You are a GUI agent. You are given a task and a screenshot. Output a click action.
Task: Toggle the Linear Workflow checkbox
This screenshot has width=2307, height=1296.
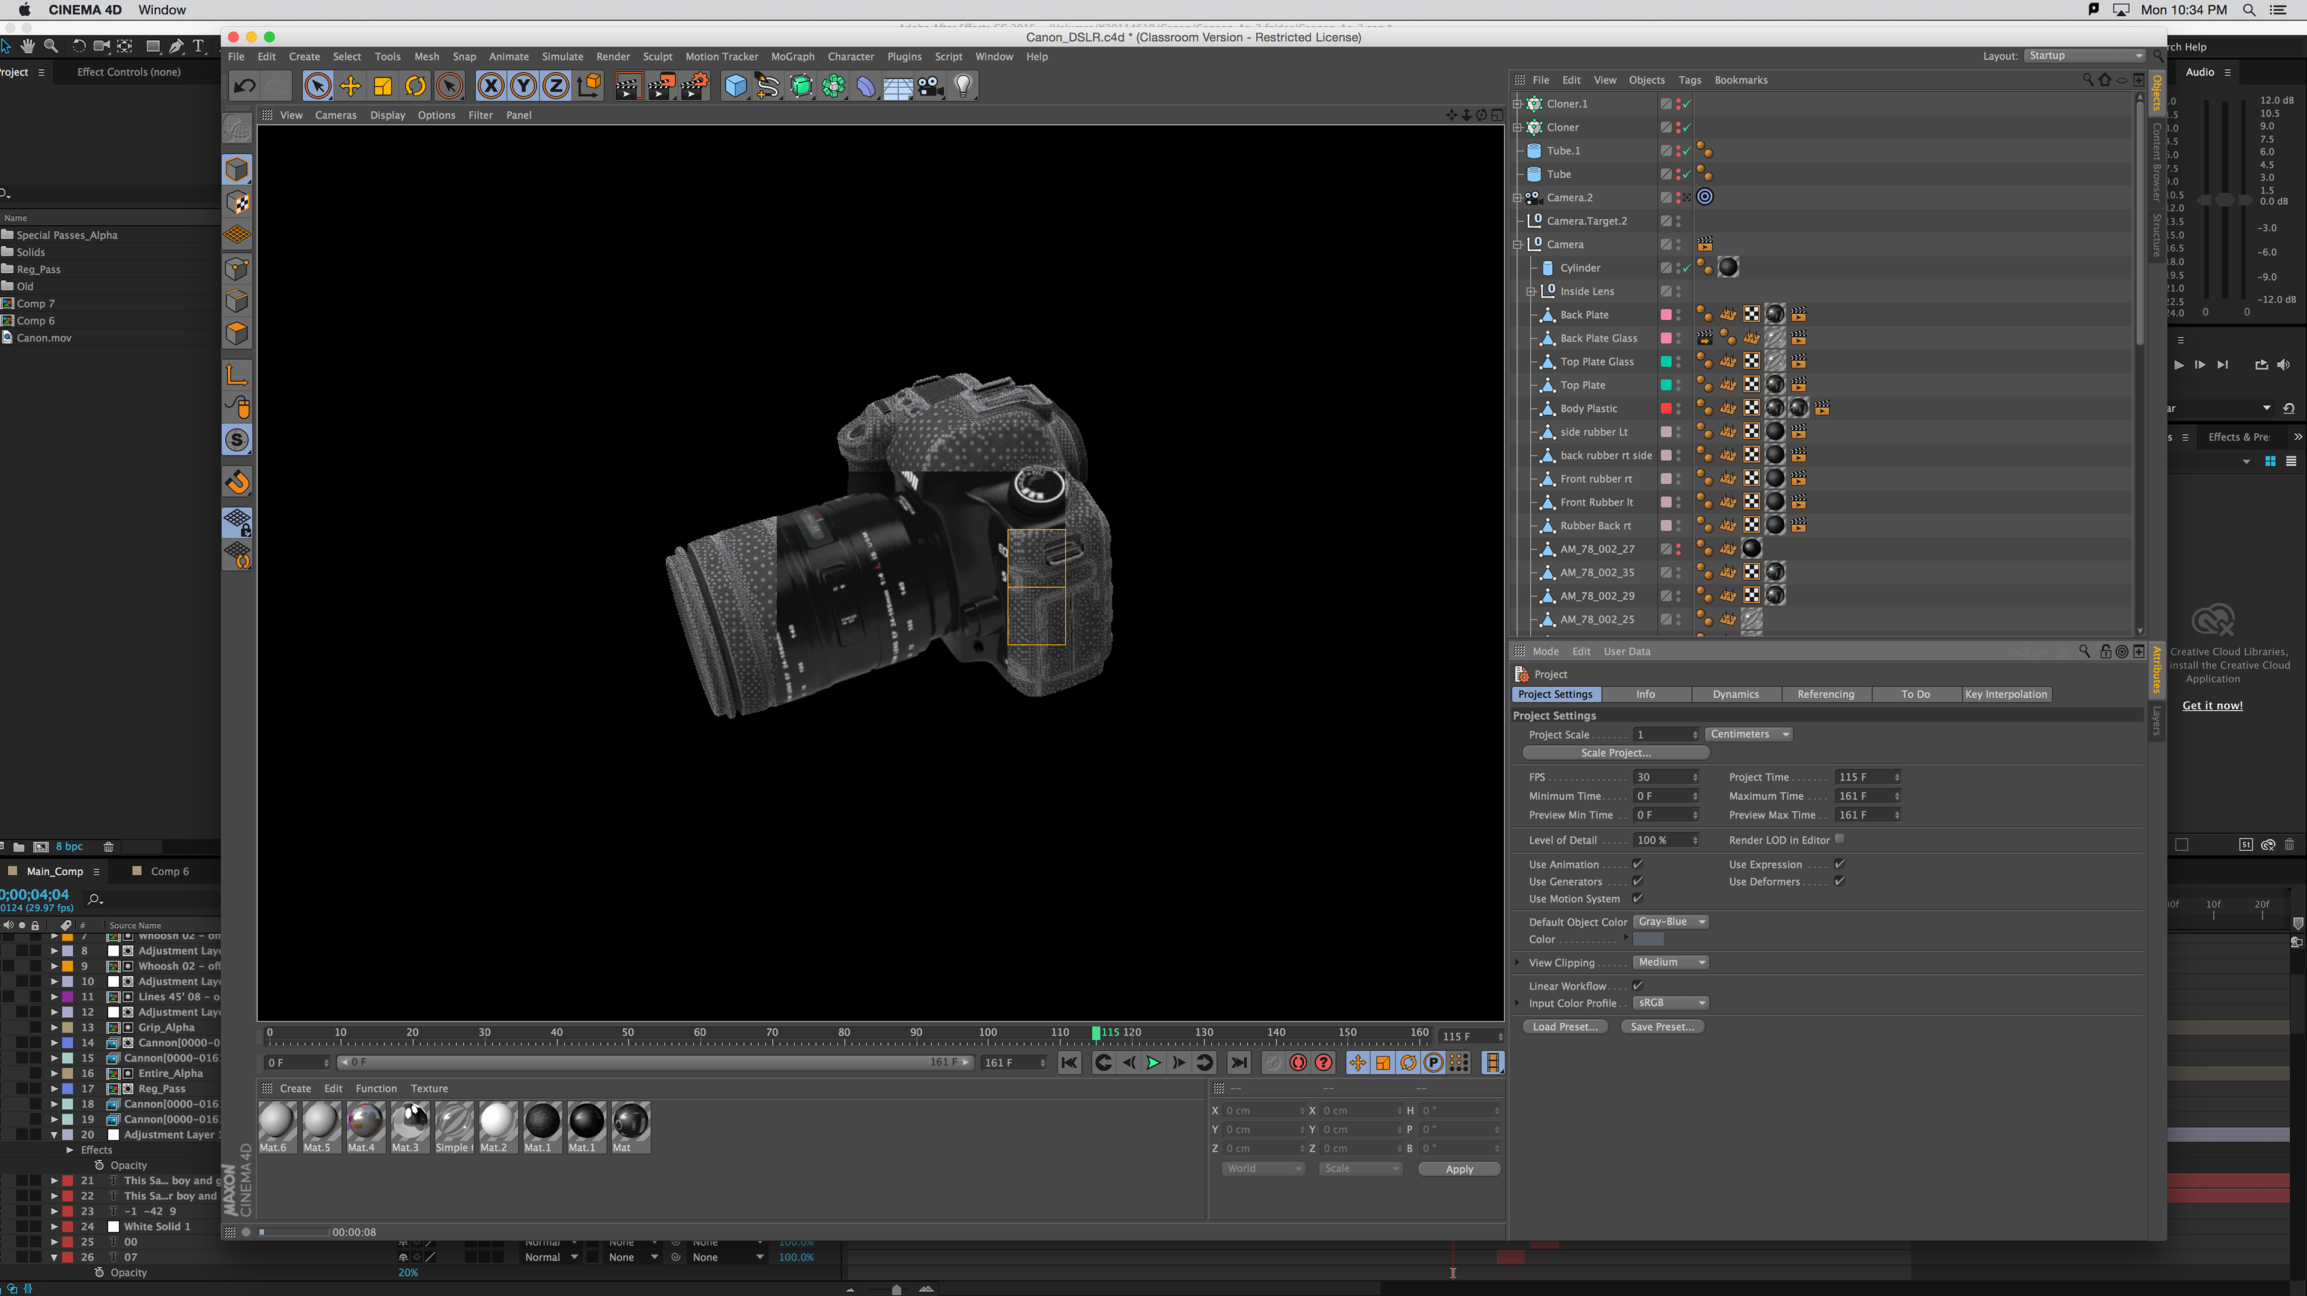coord(1637,985)
